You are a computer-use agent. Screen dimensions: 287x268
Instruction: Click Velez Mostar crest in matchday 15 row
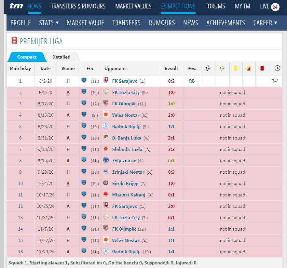click(x=106, y=239)
